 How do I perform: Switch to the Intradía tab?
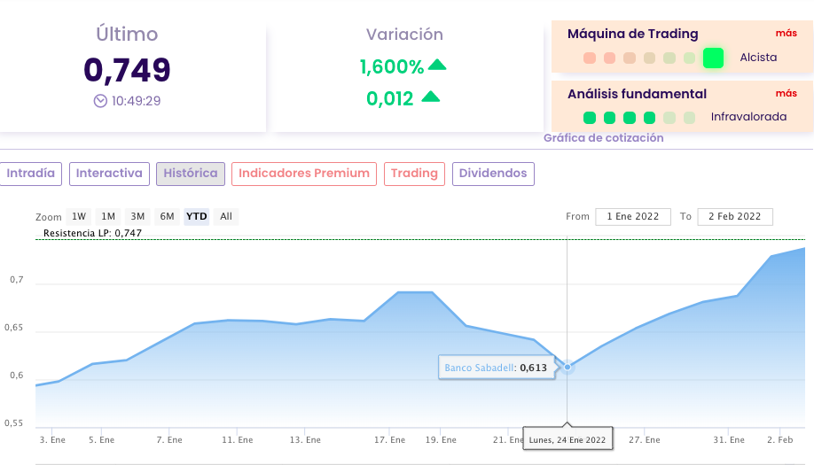31,174
